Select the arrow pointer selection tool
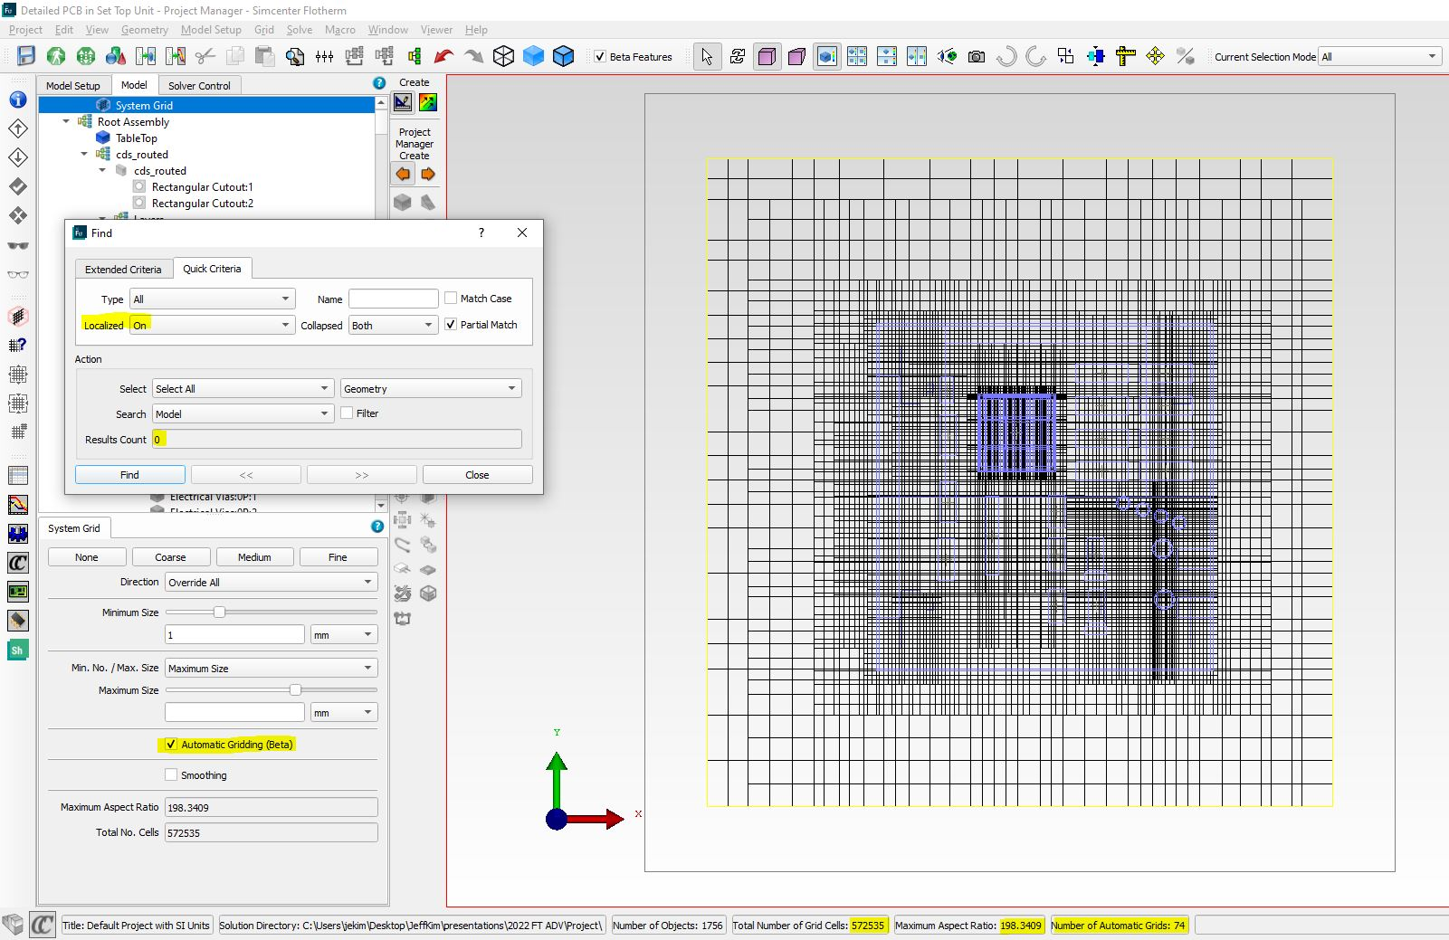The image size is (1449, 940). (707, 56)
